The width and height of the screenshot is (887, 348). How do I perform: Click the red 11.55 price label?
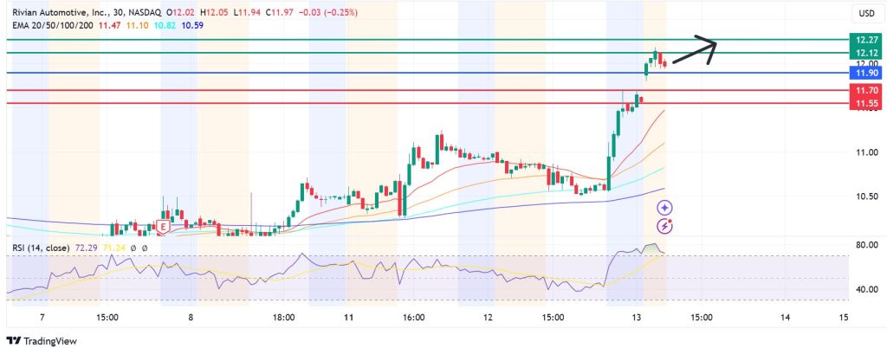pyautogui.click(x=866, y=103)
